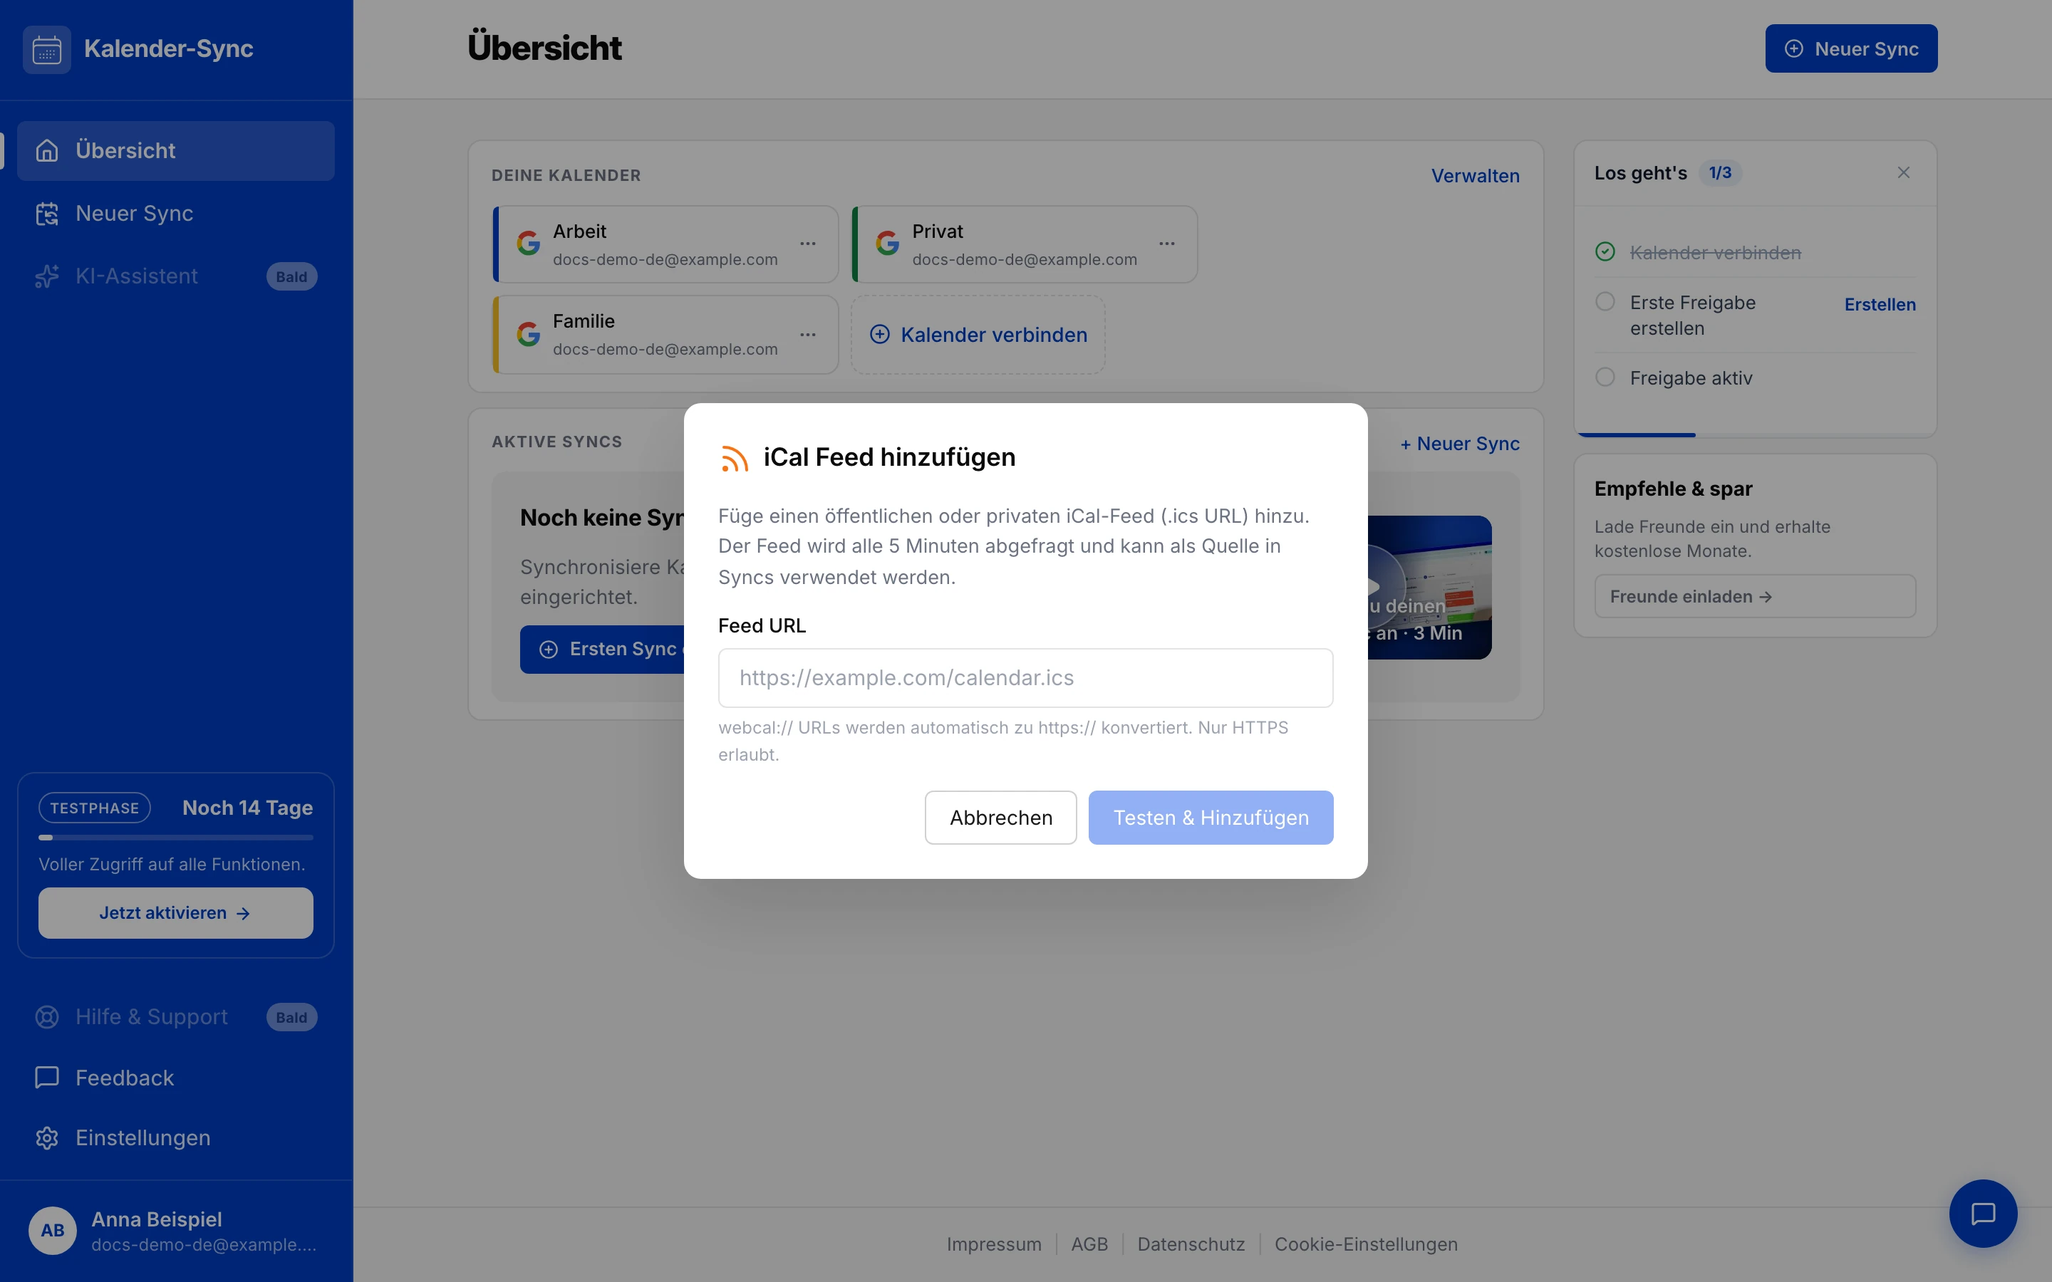Click Kalender verbinden card button
The width and height of the screenshot is (2052, 1282).
(978, 334)
